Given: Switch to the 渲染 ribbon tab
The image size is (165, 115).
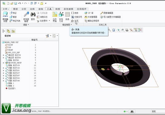Looking at the screenshot, I should click(x=41, y=9).
